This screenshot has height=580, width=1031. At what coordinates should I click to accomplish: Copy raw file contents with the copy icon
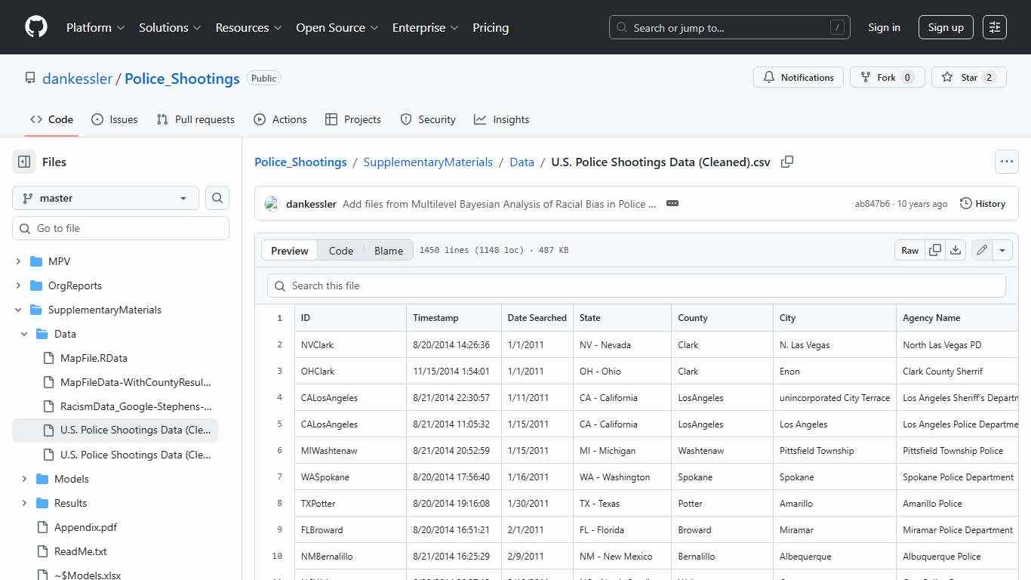(935, 250)
